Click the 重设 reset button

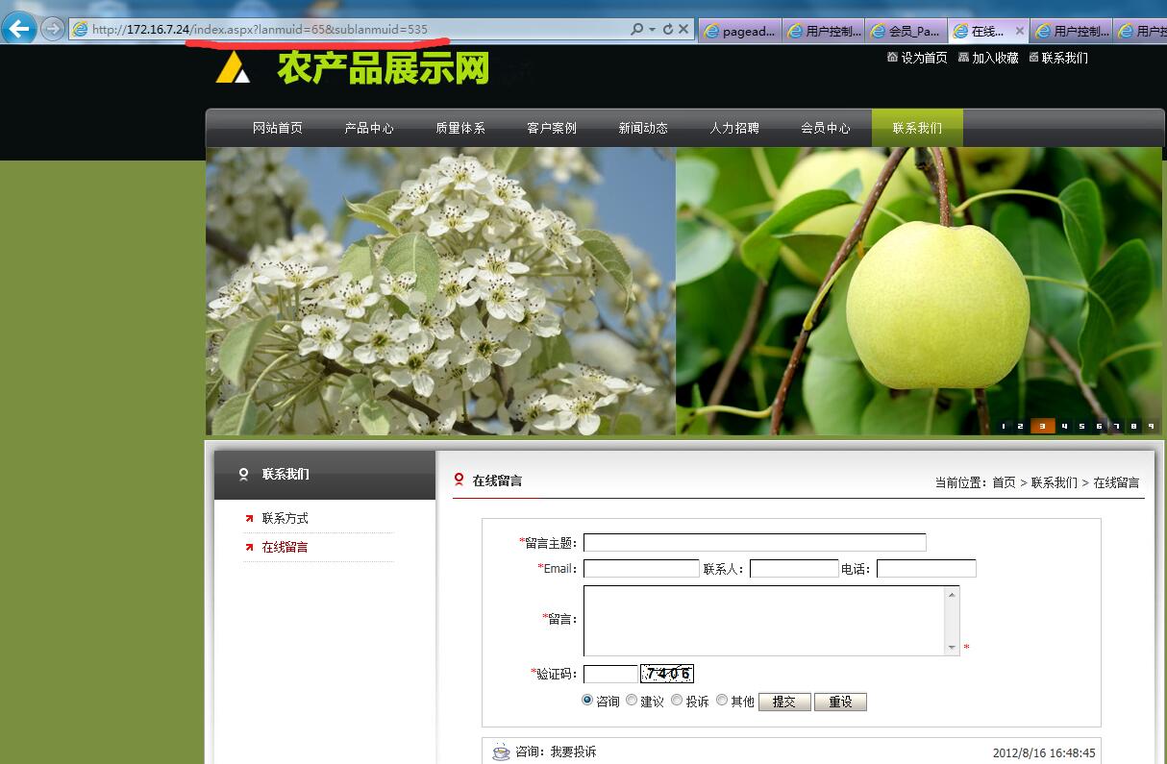tap(840, 702)
